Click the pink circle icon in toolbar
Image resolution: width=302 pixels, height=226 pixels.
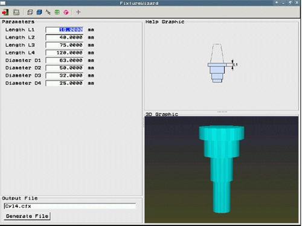pyautogui.click(x=66, y=12)
